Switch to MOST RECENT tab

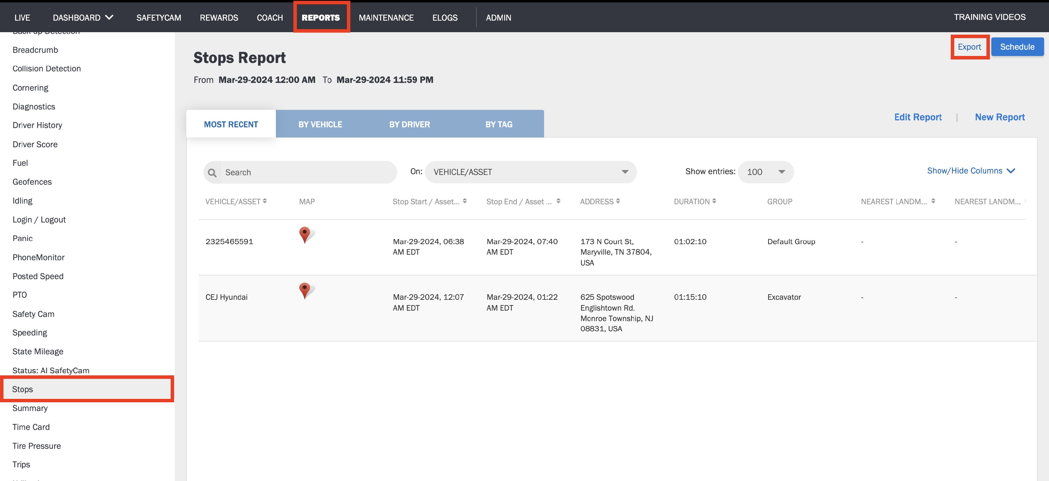tap(231, 124)
